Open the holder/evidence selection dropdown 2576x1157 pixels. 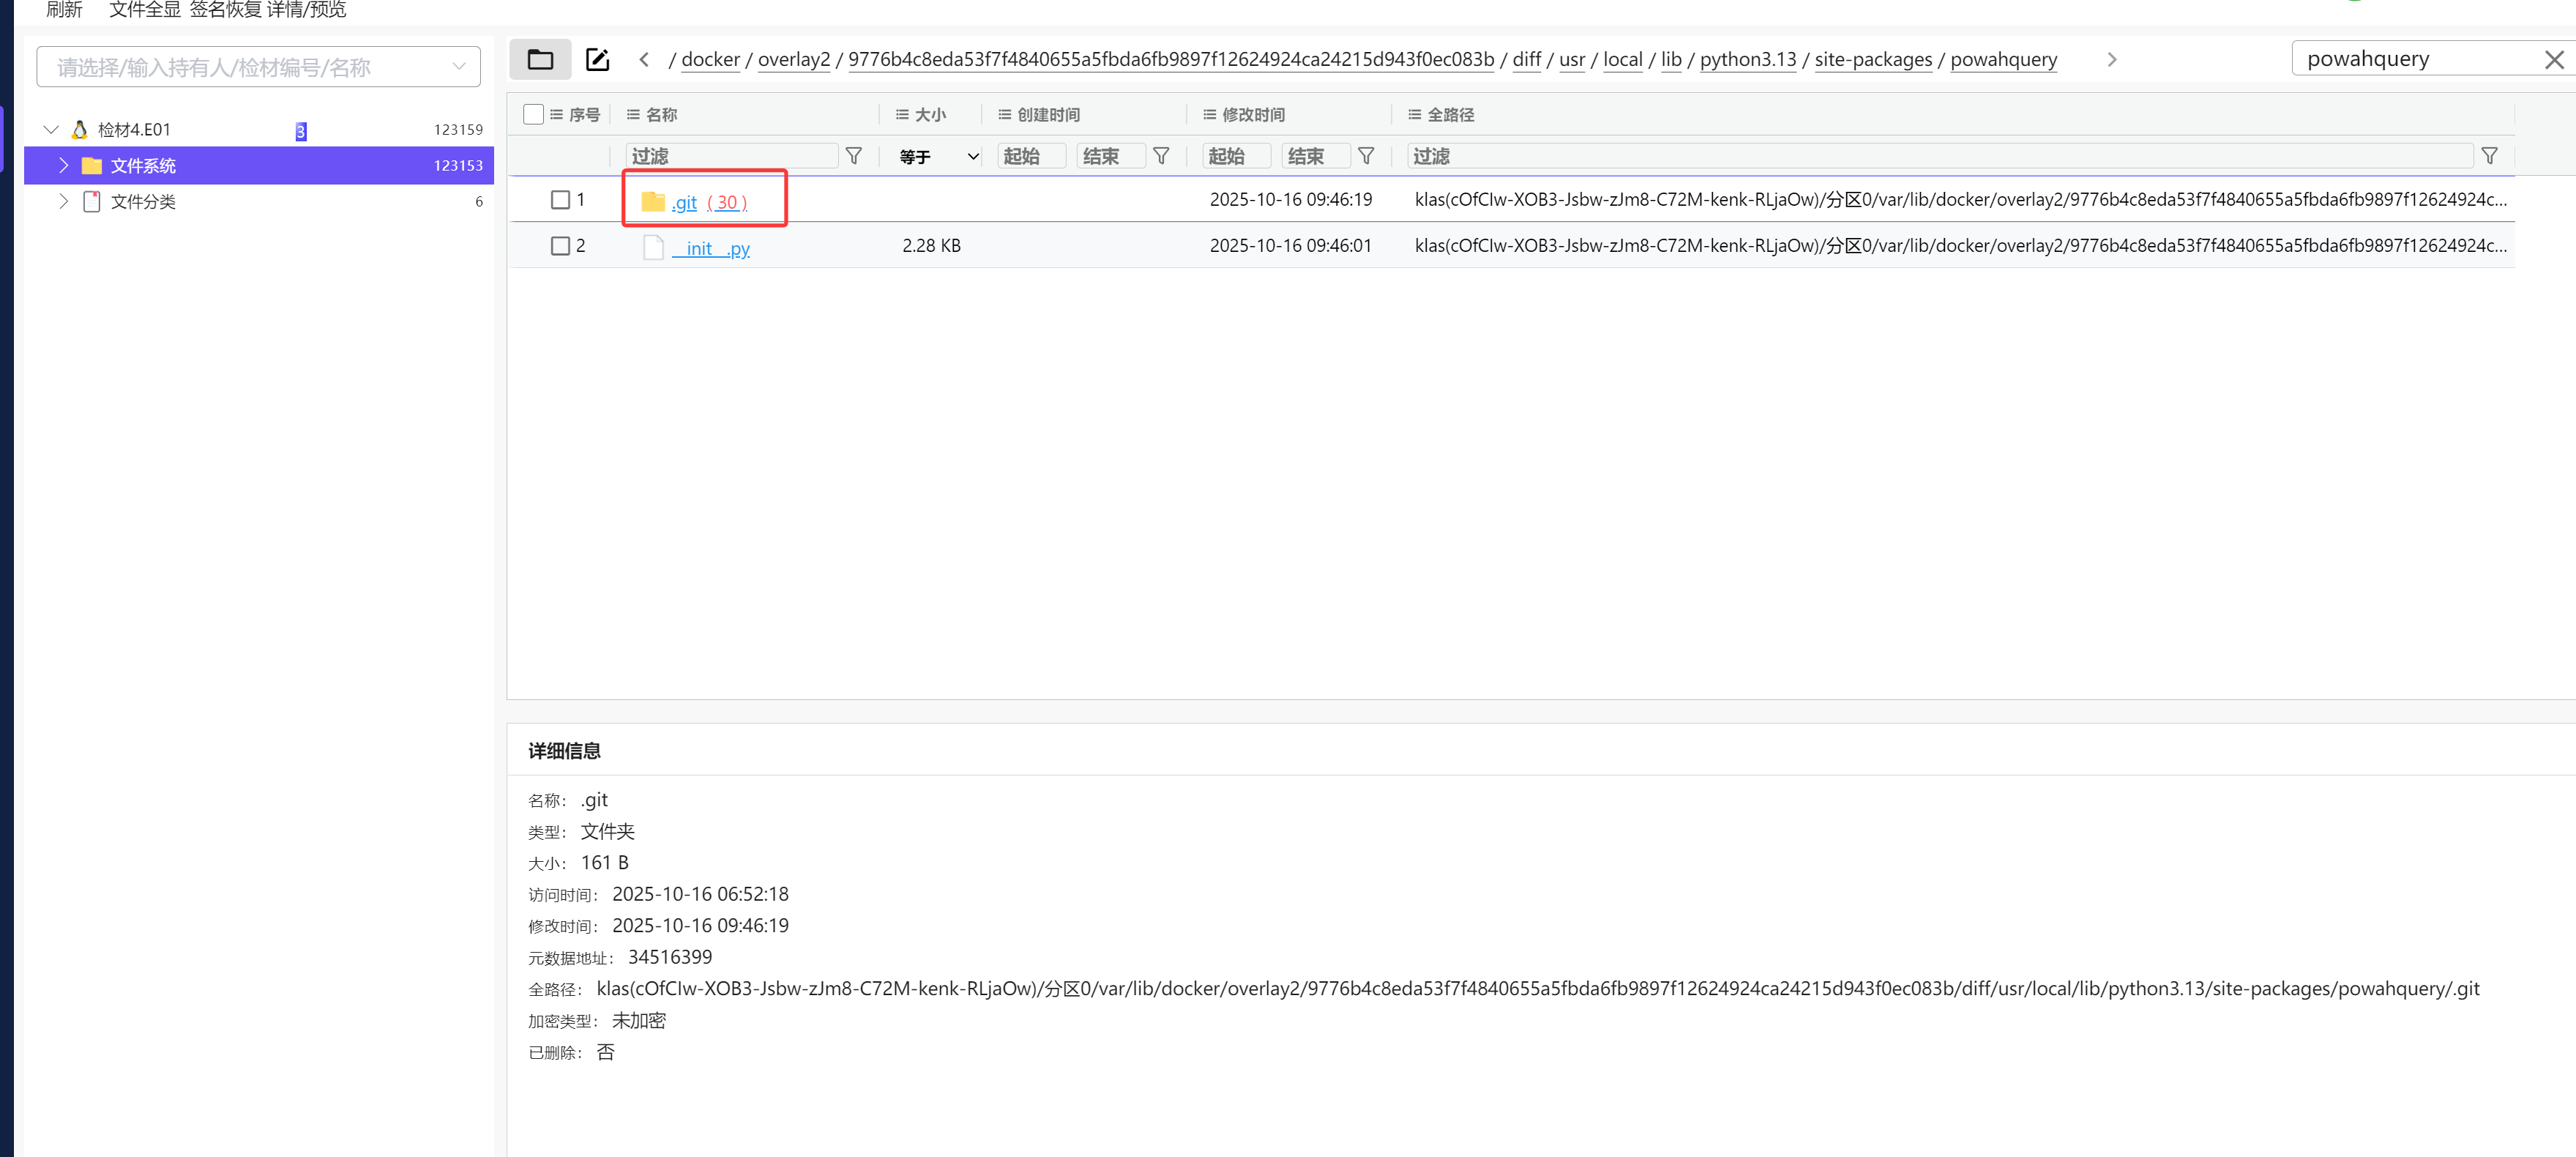tap(259, 67)
